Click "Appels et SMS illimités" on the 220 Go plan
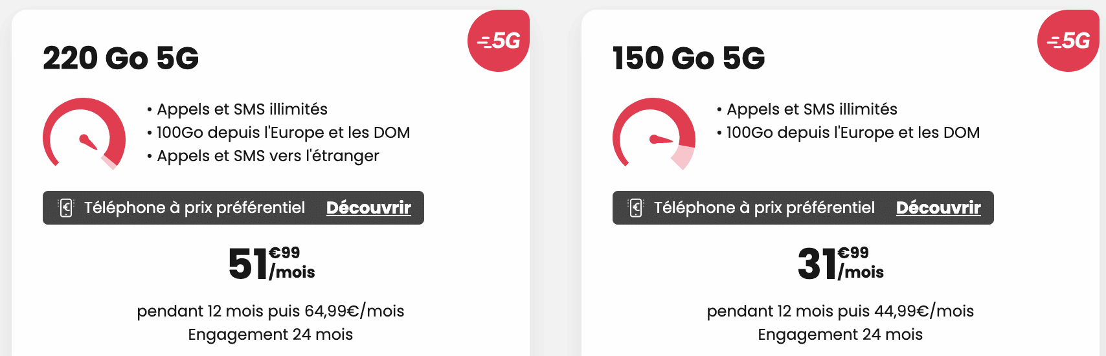The image size is (1106, 356). 242,109
